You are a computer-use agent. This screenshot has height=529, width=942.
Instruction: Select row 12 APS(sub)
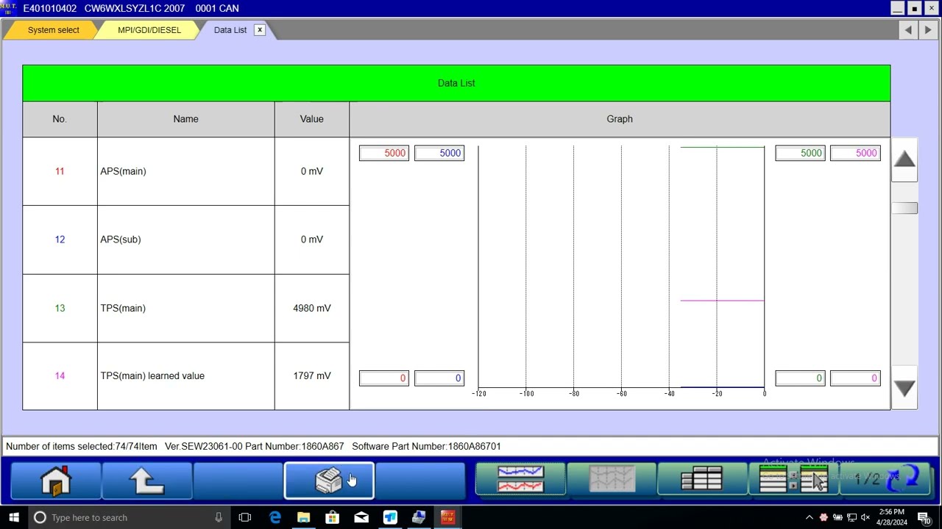[186, 240]
